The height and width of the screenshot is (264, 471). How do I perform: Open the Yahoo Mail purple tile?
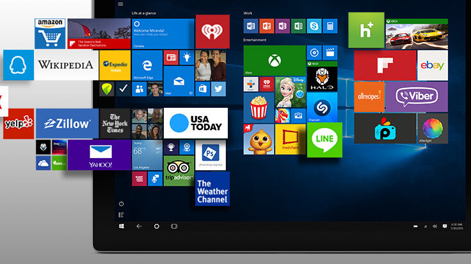pyautogui.click(x=99, y=155)
